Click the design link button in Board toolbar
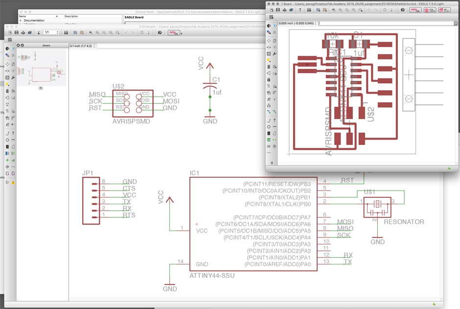 [415, 10]
